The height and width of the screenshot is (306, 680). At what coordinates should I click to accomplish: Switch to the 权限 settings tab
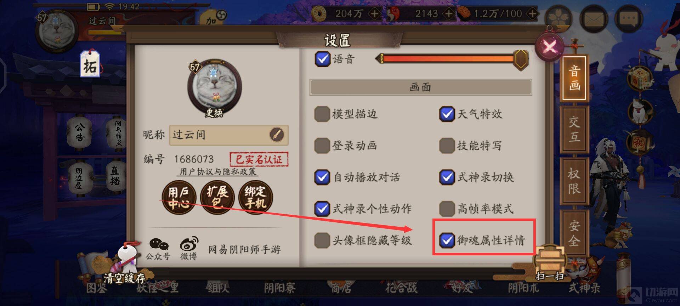click(x=574, y=181)
